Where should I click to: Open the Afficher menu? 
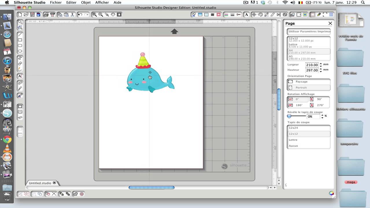click(102, 3)
